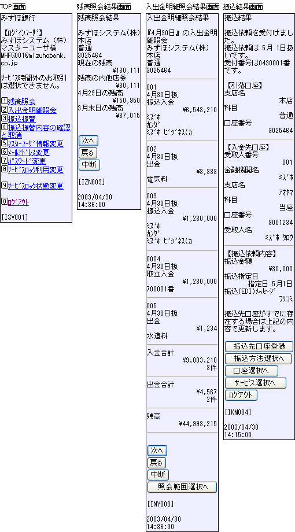The width and height of the screenshot is (295, 532).
Task: Open the サービスロック利用変更 link
Action: pos(35,169)
